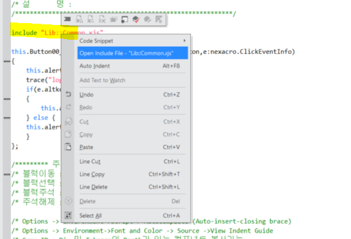Collapse the if-block fold marker
This screenshot has width=351, height=239.
(7, 99)
